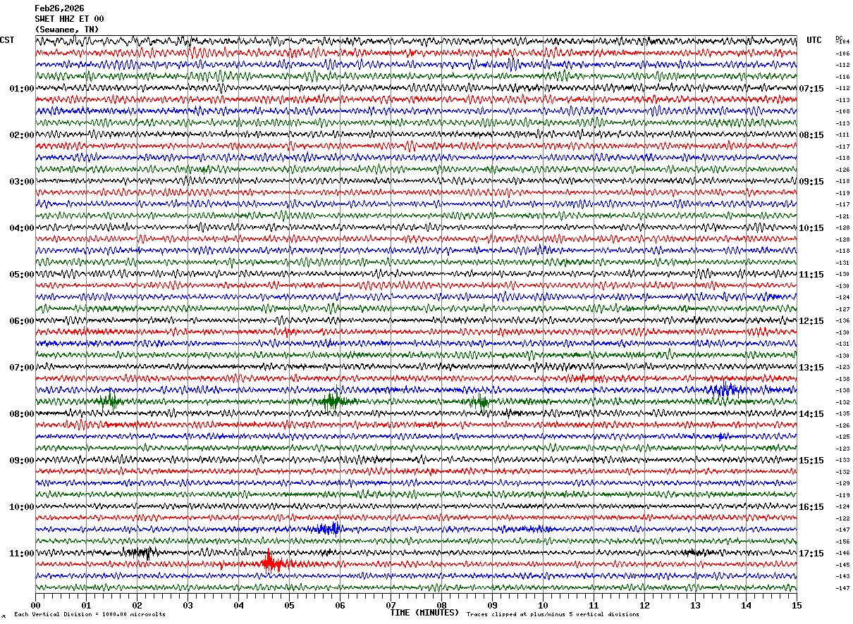Click the 14 minute axis tick label
Image resolution: width=853 pixels, height=624 pixels.
(746, 605)
